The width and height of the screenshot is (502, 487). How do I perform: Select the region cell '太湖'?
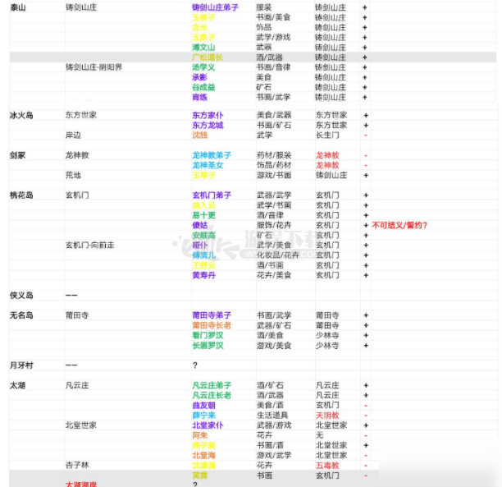(18, 385)
